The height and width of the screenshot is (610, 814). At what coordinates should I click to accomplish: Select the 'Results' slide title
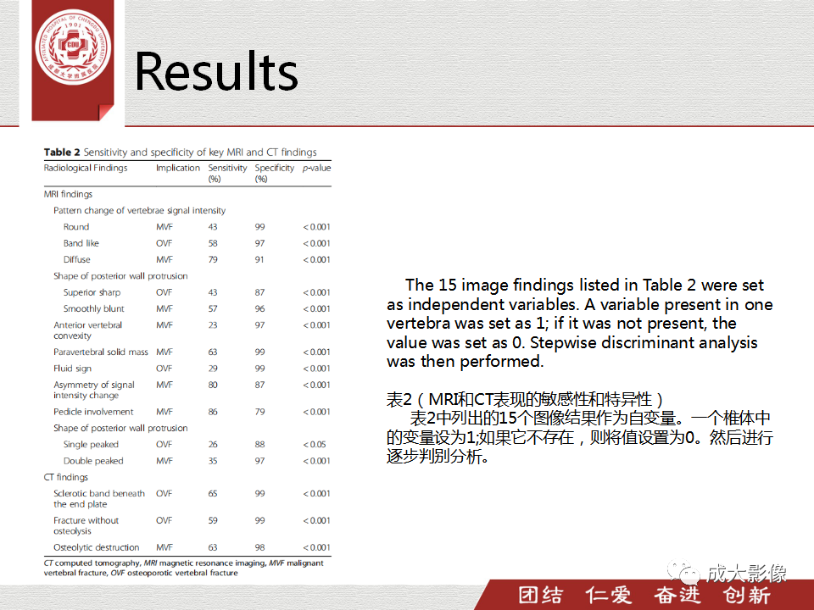[x=216, y=71]
